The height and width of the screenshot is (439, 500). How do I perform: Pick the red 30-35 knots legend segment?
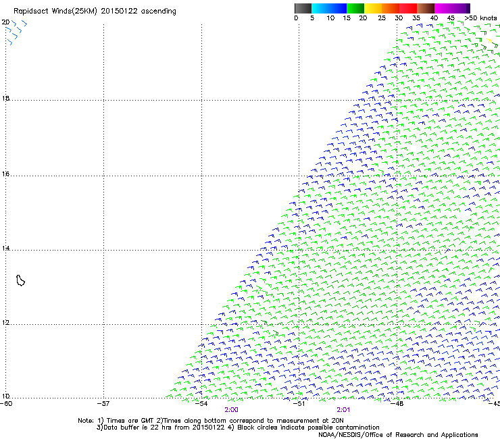(x=408, y=8)
